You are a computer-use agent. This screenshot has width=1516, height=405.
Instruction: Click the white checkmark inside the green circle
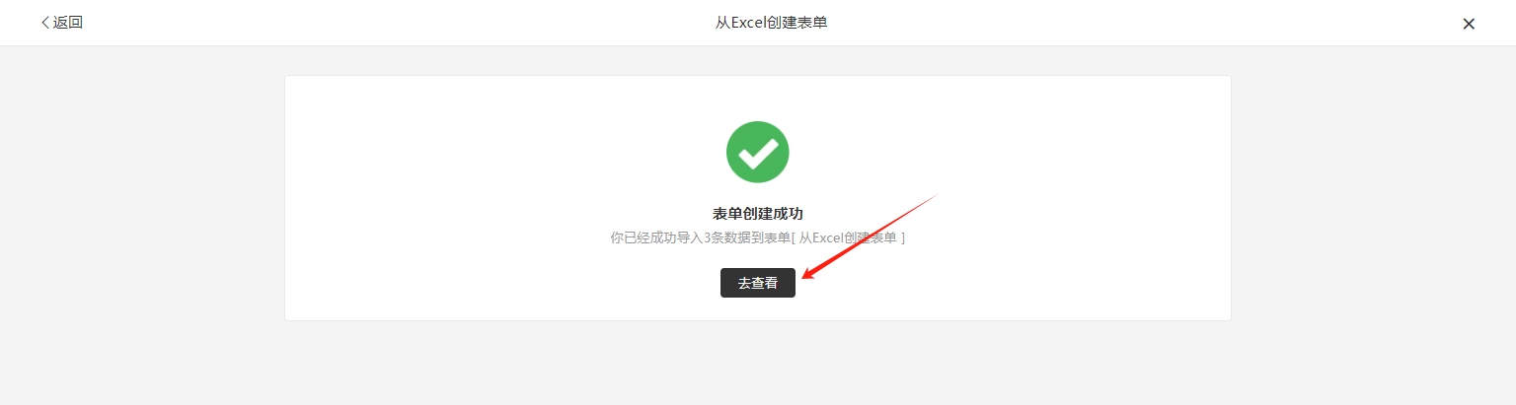click(x=758, y=153)
